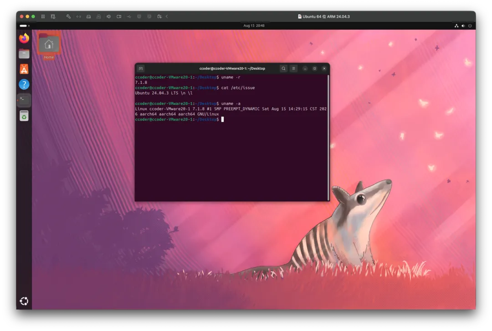The image size is (492, 331).
Task: Click the 'cat /etc/issue' command line
Action: 195,88
